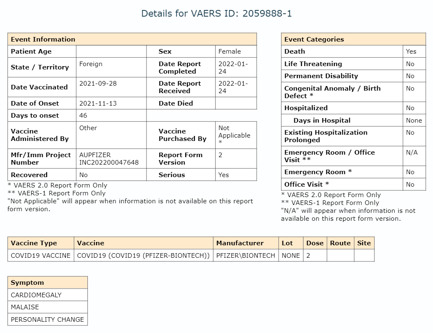The width and height of the screenshot is (433, 333).
Task: Click the 'Symptom' table header
Action: (47, 283)
